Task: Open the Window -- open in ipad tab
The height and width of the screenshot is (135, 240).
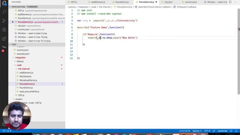Action: [216, 2]
